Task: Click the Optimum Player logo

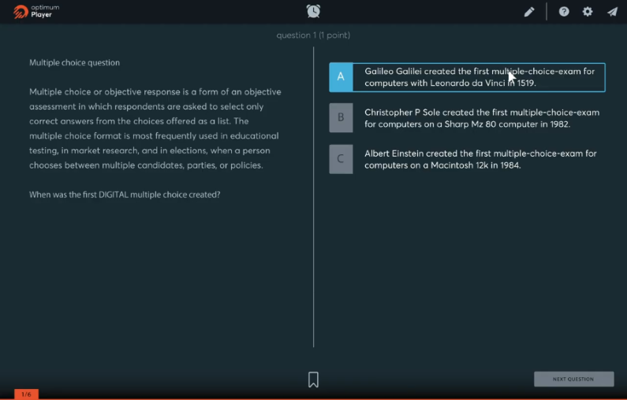Action: [x=36, y=11]
